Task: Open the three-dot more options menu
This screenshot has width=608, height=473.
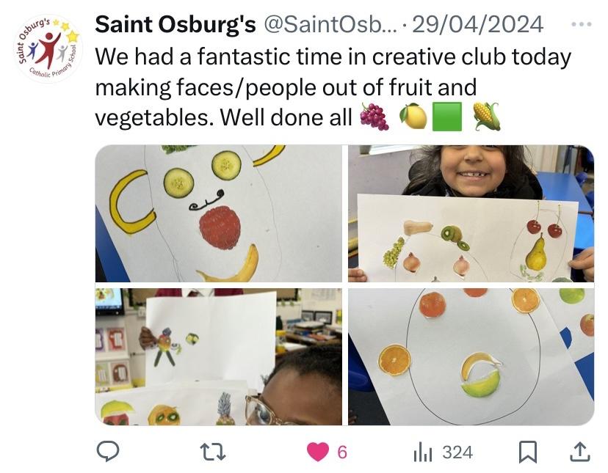Action: pos(581,24)
